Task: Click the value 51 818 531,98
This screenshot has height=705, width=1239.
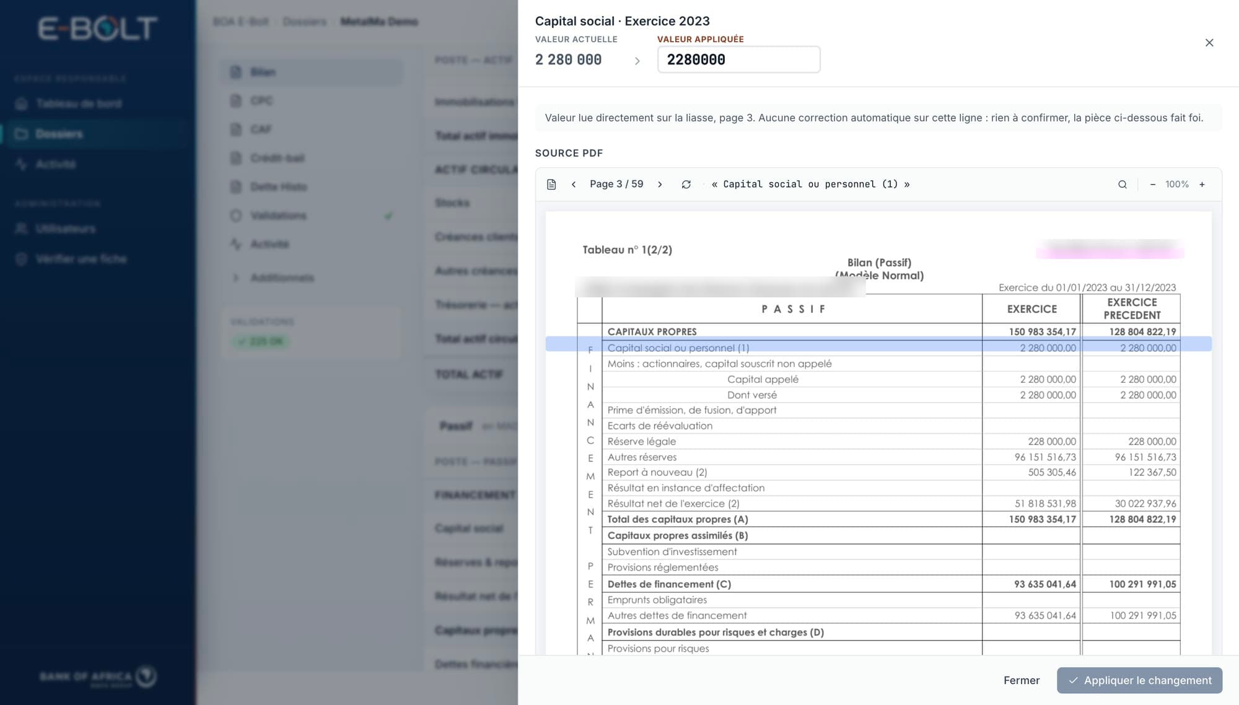Action: (1045, 504)
